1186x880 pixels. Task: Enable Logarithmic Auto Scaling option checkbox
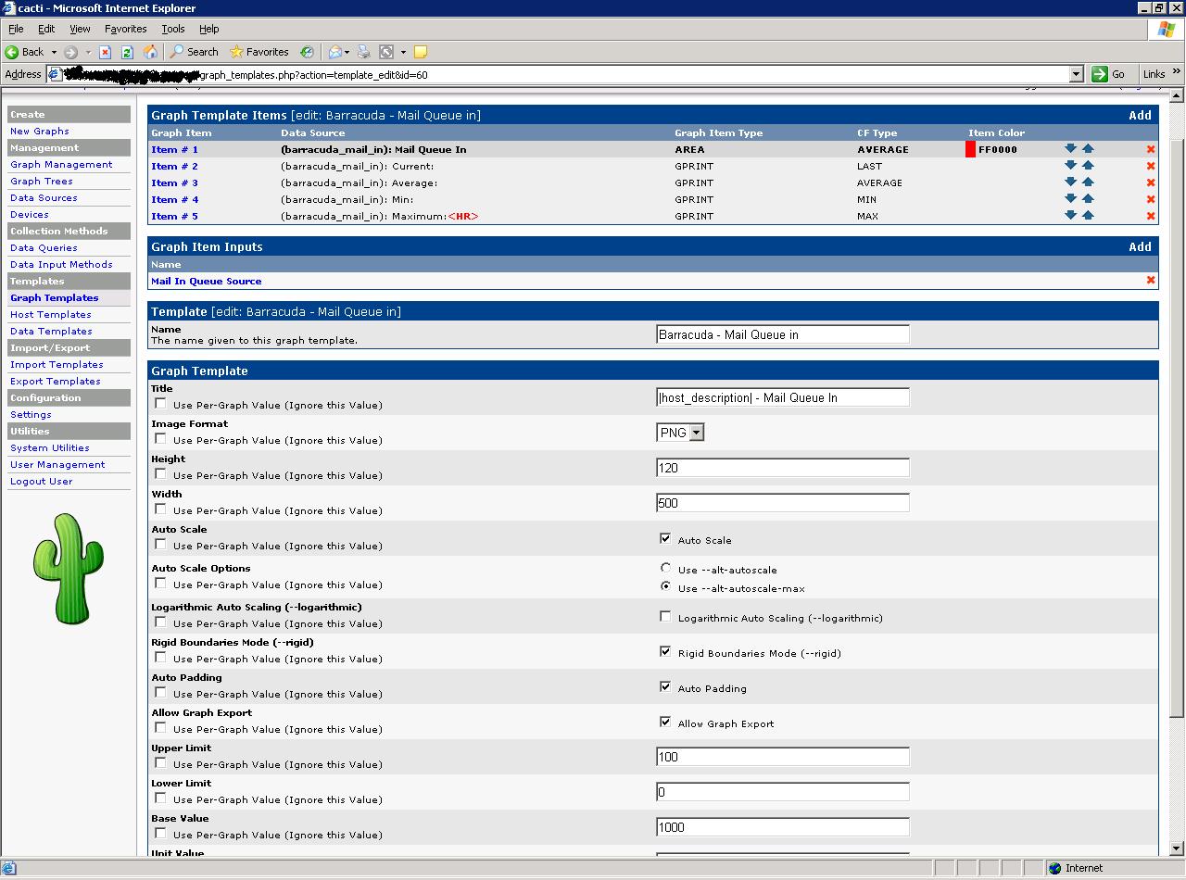pos(665,616)
